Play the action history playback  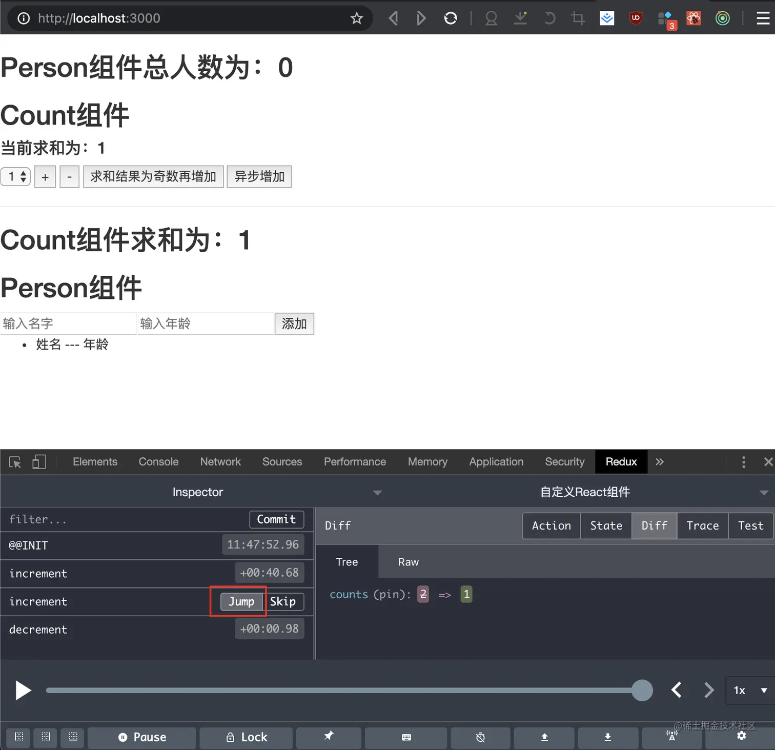23,690
